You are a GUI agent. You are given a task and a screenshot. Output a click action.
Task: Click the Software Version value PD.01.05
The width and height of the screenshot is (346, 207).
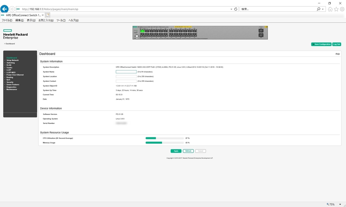tap(119, 114)
